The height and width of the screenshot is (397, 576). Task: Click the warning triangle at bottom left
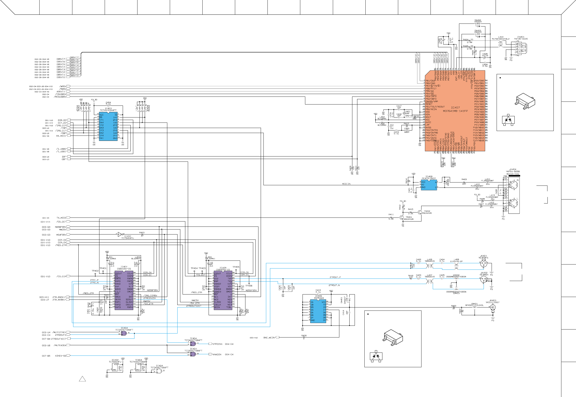pyautogui.click(x=82, y=379)
